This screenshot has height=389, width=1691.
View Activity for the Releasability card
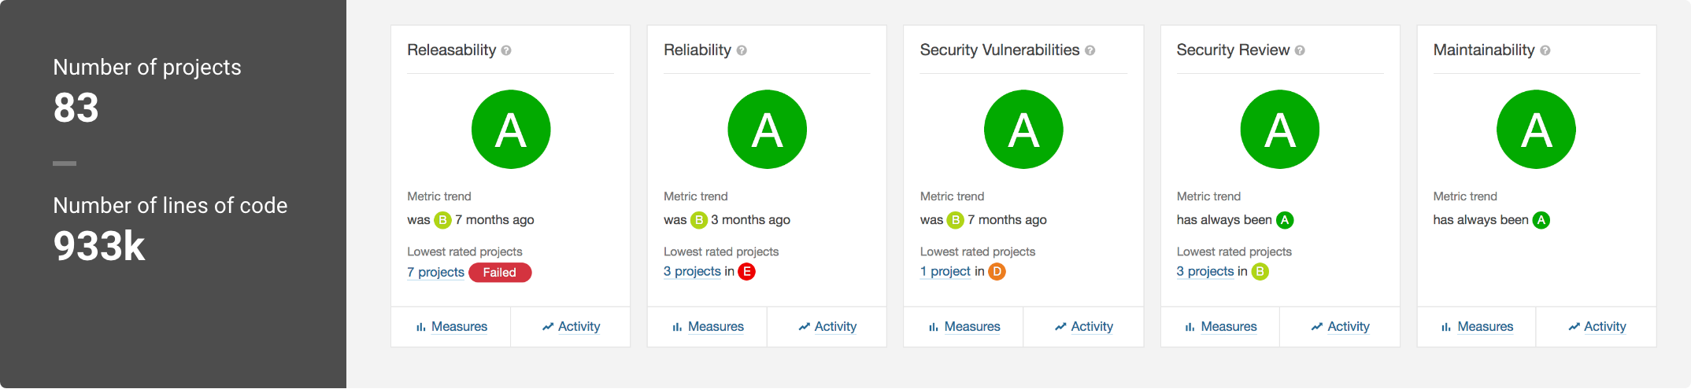point(571,327)
